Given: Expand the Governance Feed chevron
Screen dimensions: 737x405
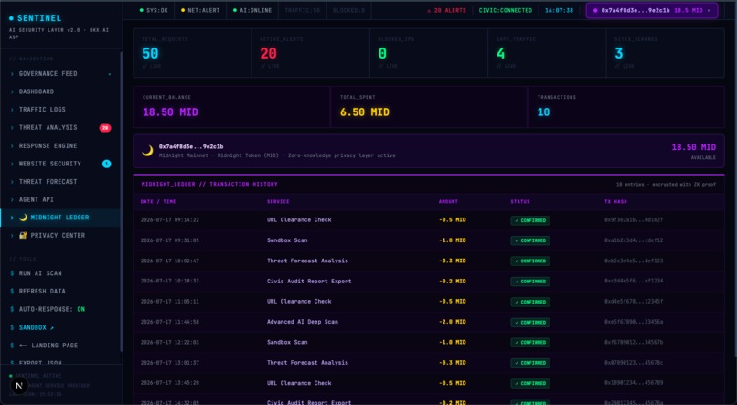Looking at the screenshot, I should (x=12, y=74).
